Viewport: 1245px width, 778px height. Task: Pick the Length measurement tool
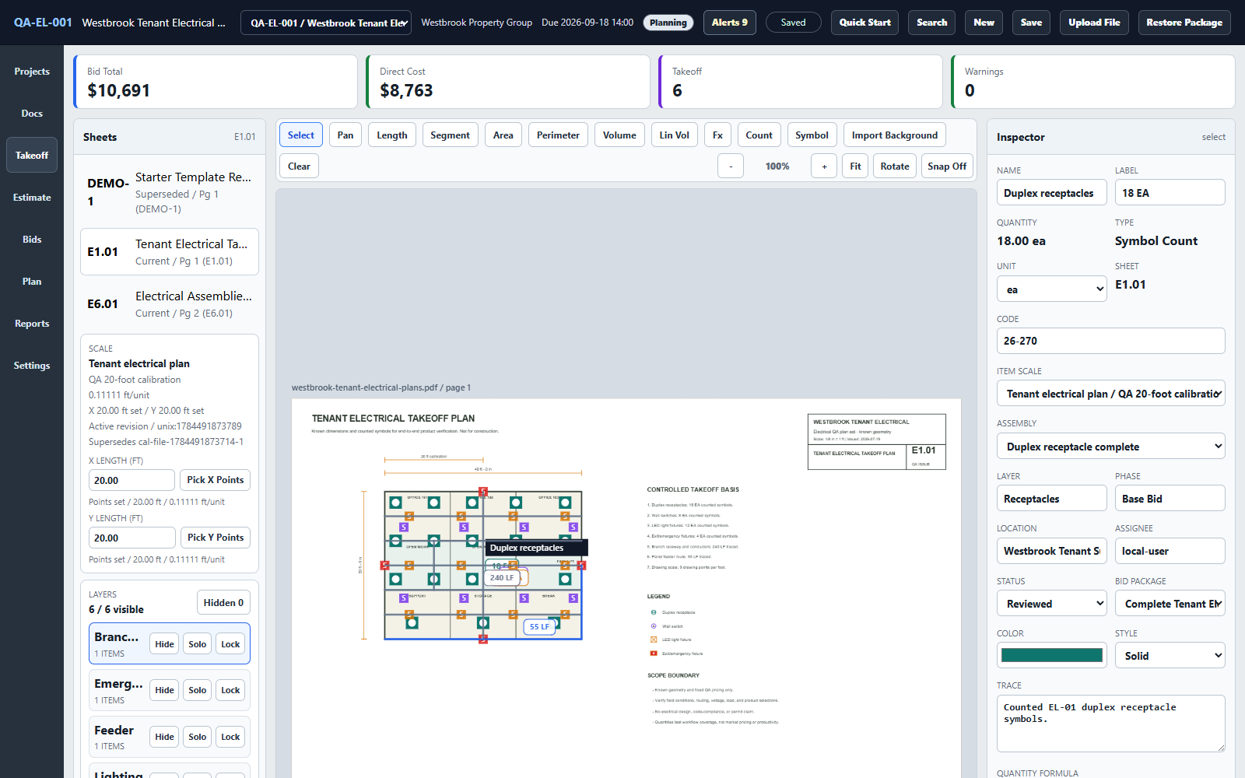click(x=392, y=135)
